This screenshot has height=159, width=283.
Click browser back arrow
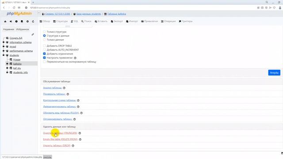point(4,8)
